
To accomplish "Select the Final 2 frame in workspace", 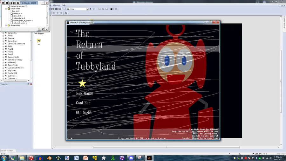I will [x=10, y=52].
